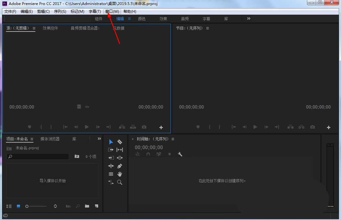Viewport: 341px width, 220px height.
Task: Open the Project panel overflow chevron
Action: pyautogui.click(x=99, y=139)
